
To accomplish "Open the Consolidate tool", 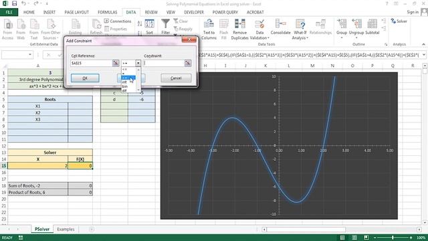I will pos(281,27).
